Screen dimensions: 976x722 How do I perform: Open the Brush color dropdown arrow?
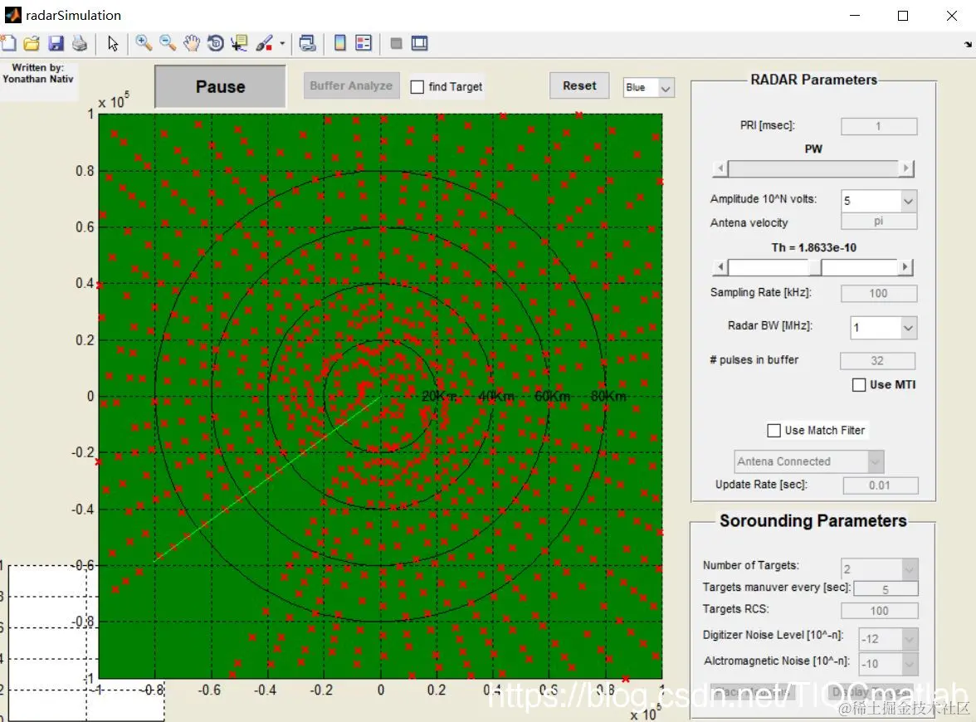tap(282, 43)
